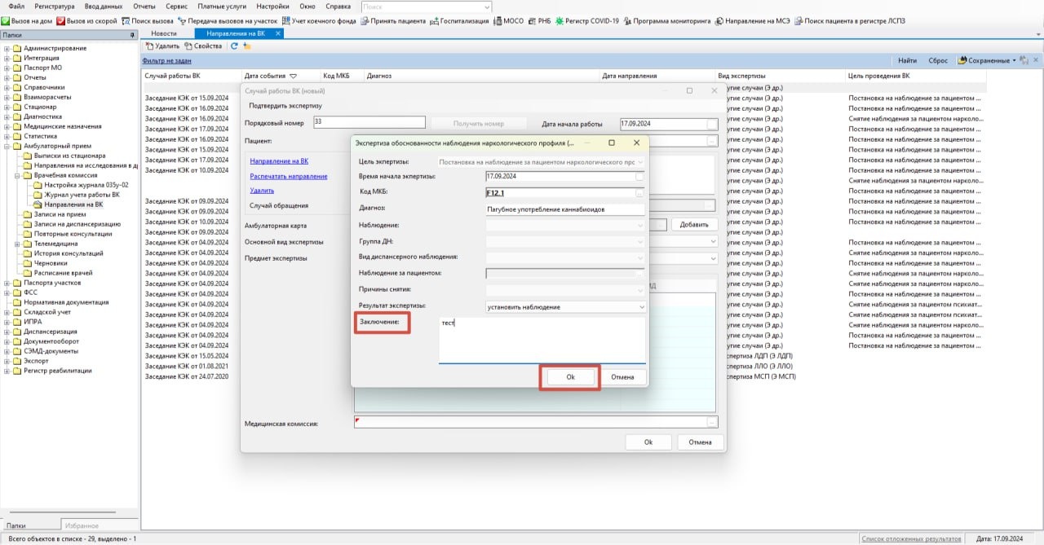This screenshot has height=545, width=1044.
Task: Open Поиск пациента в регистре ЛСПЗ icon
Action: click(798, 20)
